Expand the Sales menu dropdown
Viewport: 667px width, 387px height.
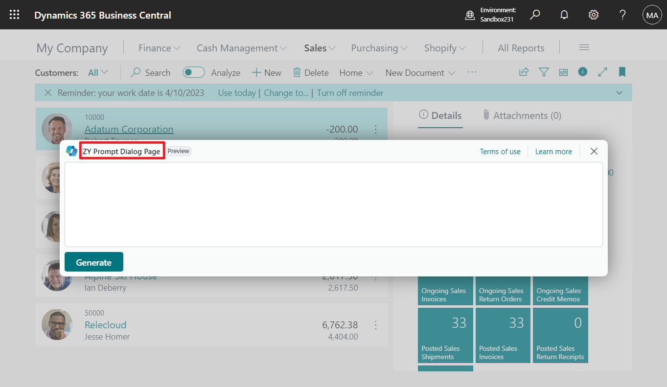[319, 47]
